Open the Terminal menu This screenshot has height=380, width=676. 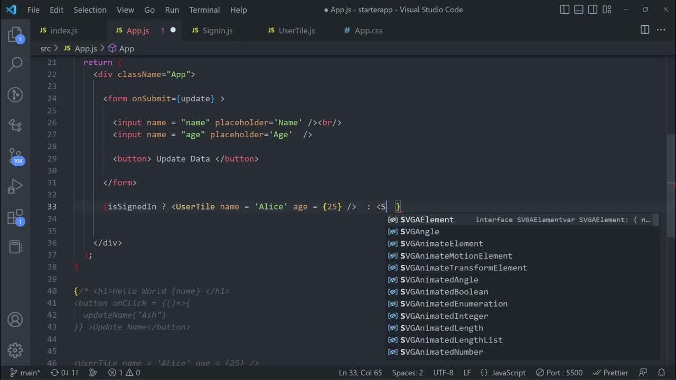click(x=204, y=9)
